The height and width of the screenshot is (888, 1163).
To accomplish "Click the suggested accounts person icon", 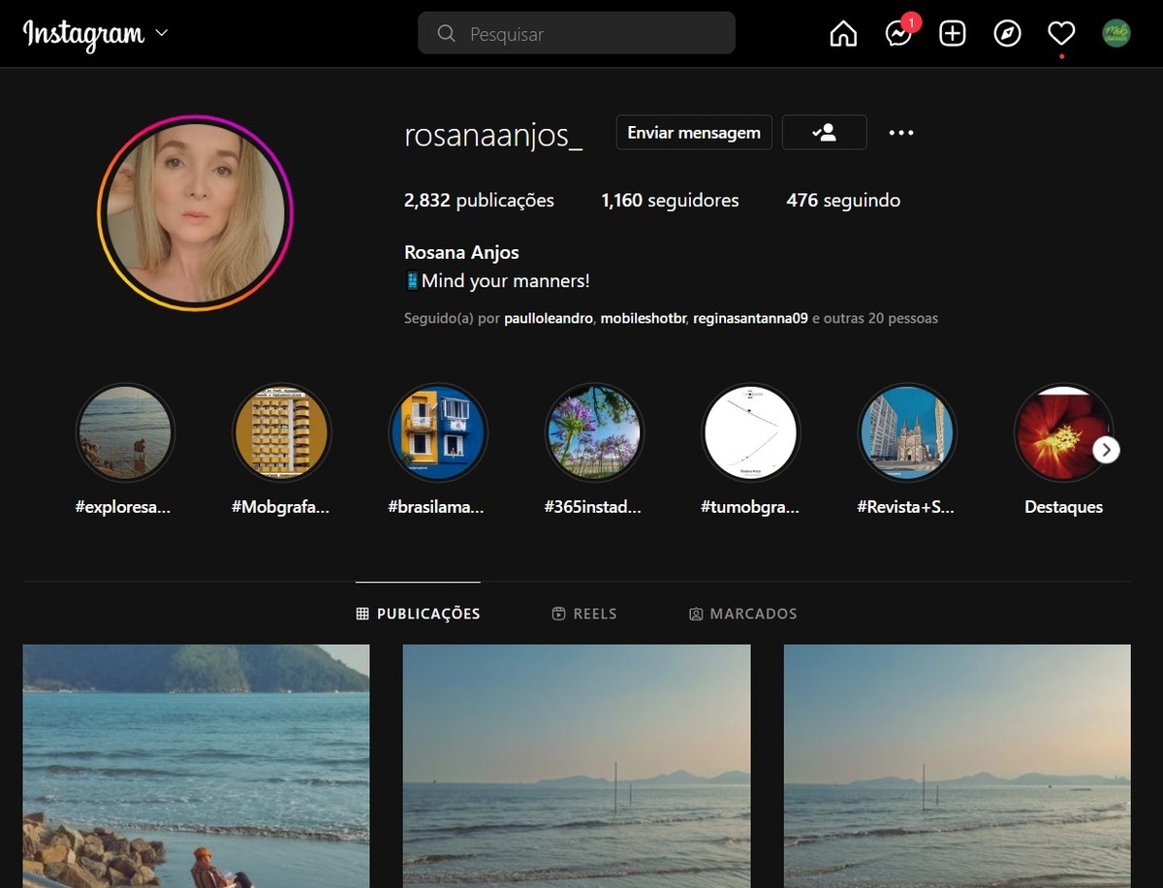I will (x=824, y=132).
